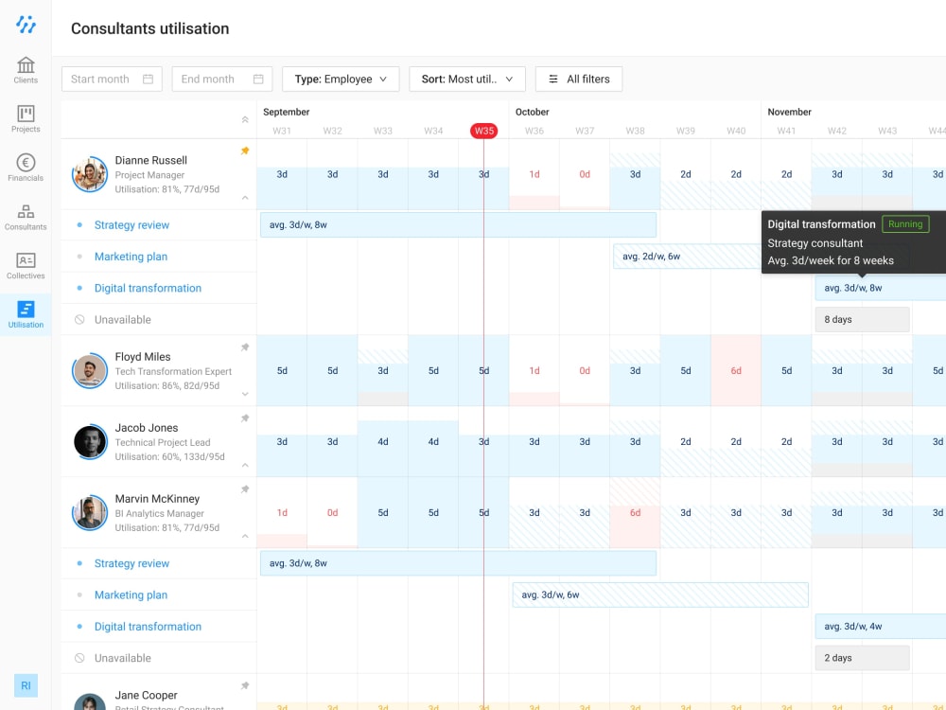The image size is (946, 710).
Task: Unpin Dianne Russell
Action: [x=245, y=151]
